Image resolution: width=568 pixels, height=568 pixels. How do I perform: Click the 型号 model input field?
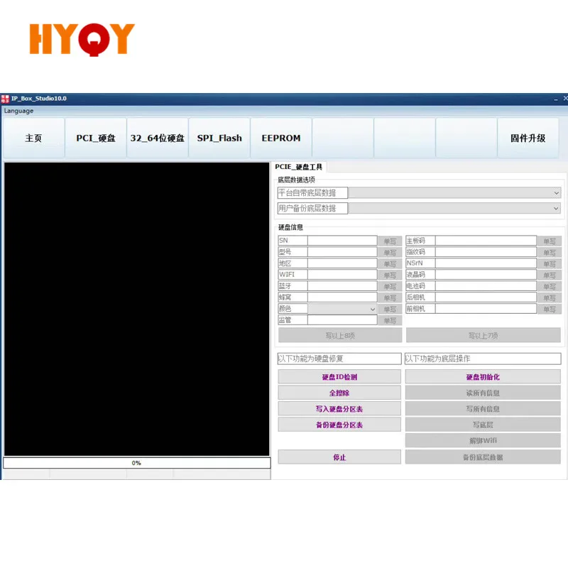[x=342, y=252]
